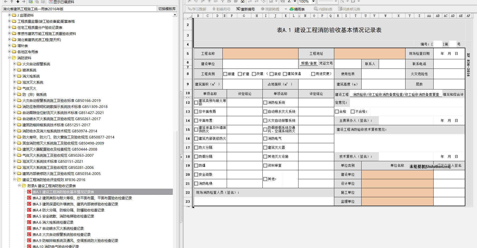The width and height of the screenshot is (477, 248).
Task: Collapse the 消防资料 tree folder
Action: (10, 58)
